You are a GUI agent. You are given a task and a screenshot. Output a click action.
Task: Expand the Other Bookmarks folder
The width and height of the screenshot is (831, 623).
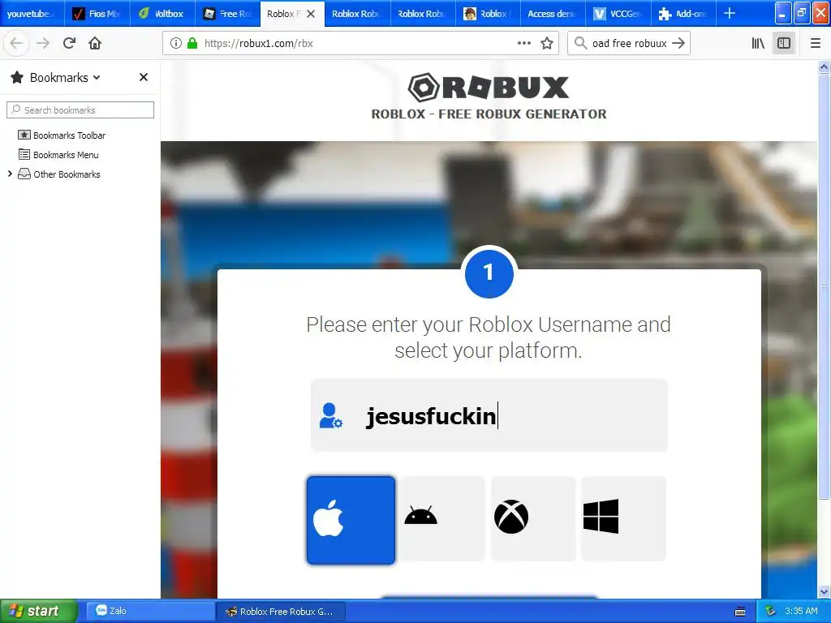[10, 174]
